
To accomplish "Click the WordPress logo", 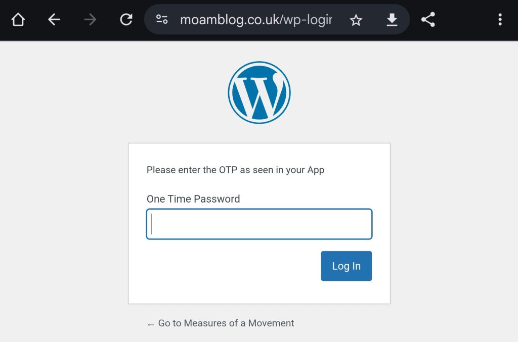I will pyautogui.click(x=259, y=93).
